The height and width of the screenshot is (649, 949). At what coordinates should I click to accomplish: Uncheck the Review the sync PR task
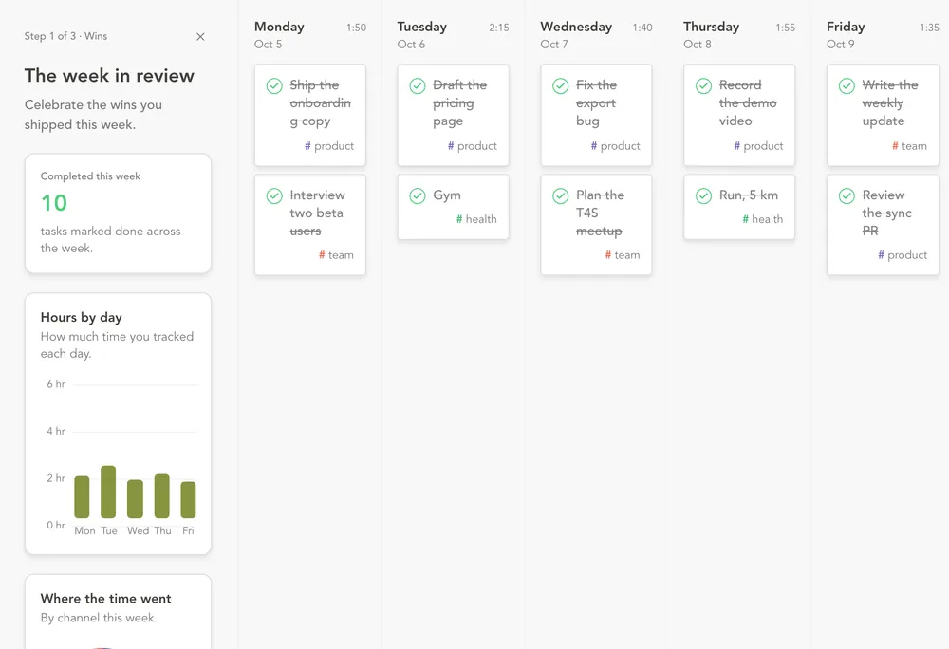pyautogui.click(x=847, y=196)
